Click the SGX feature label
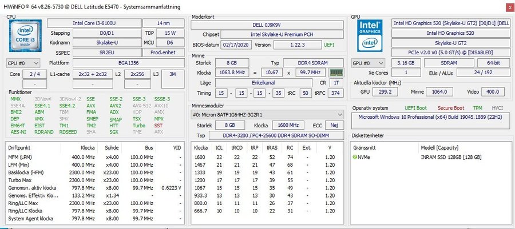The height and width of the screenshot is (229, 515). tap(114, 132)
